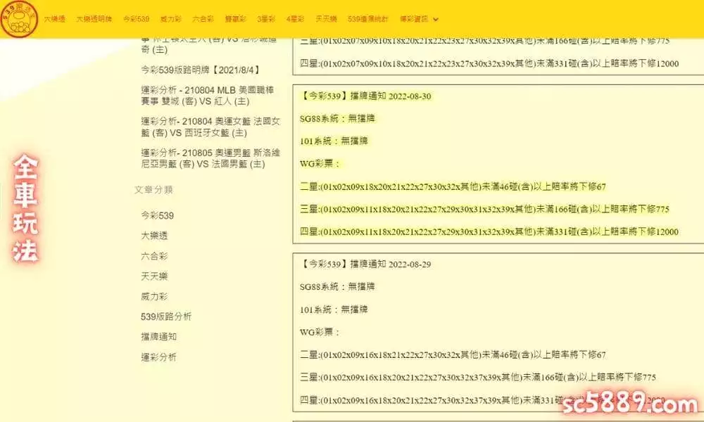The width and height of the screenshot is (704, 422).
Task: Click heading 【今彩539】擋牌通知 2022-08-29
Action: (365, 264)
